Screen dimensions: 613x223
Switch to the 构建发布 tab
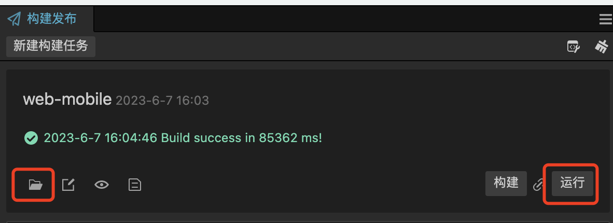tap(51, 19)
